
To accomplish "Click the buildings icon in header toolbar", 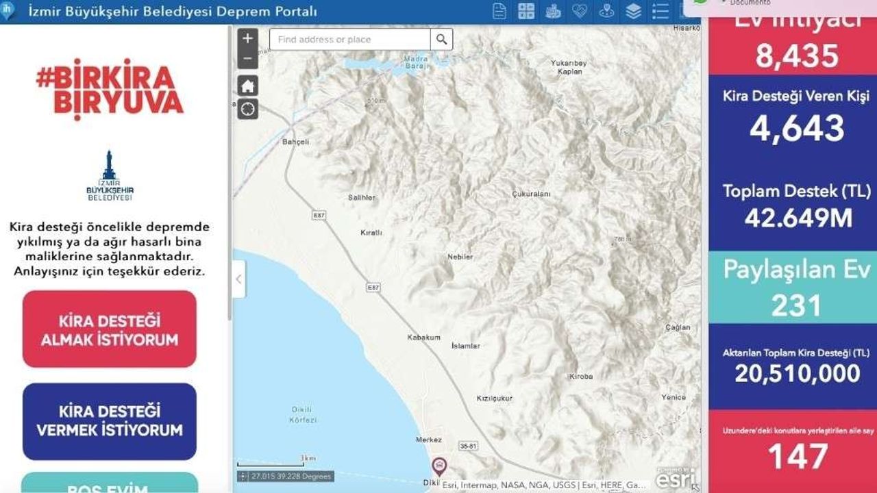I will pyautogui.click(x=553, y=11).
